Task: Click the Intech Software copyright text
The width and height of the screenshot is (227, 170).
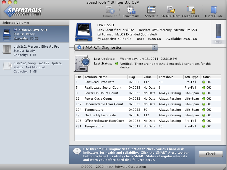Action: pyautogui.click(x=113, y=167)
